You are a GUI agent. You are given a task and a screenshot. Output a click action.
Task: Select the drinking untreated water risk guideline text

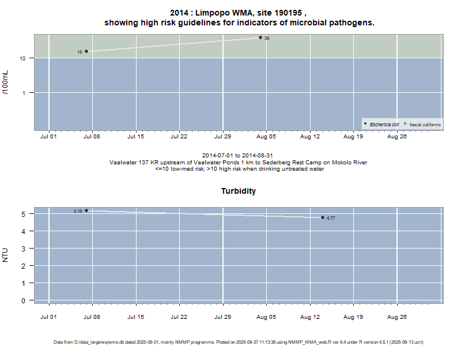238,169
